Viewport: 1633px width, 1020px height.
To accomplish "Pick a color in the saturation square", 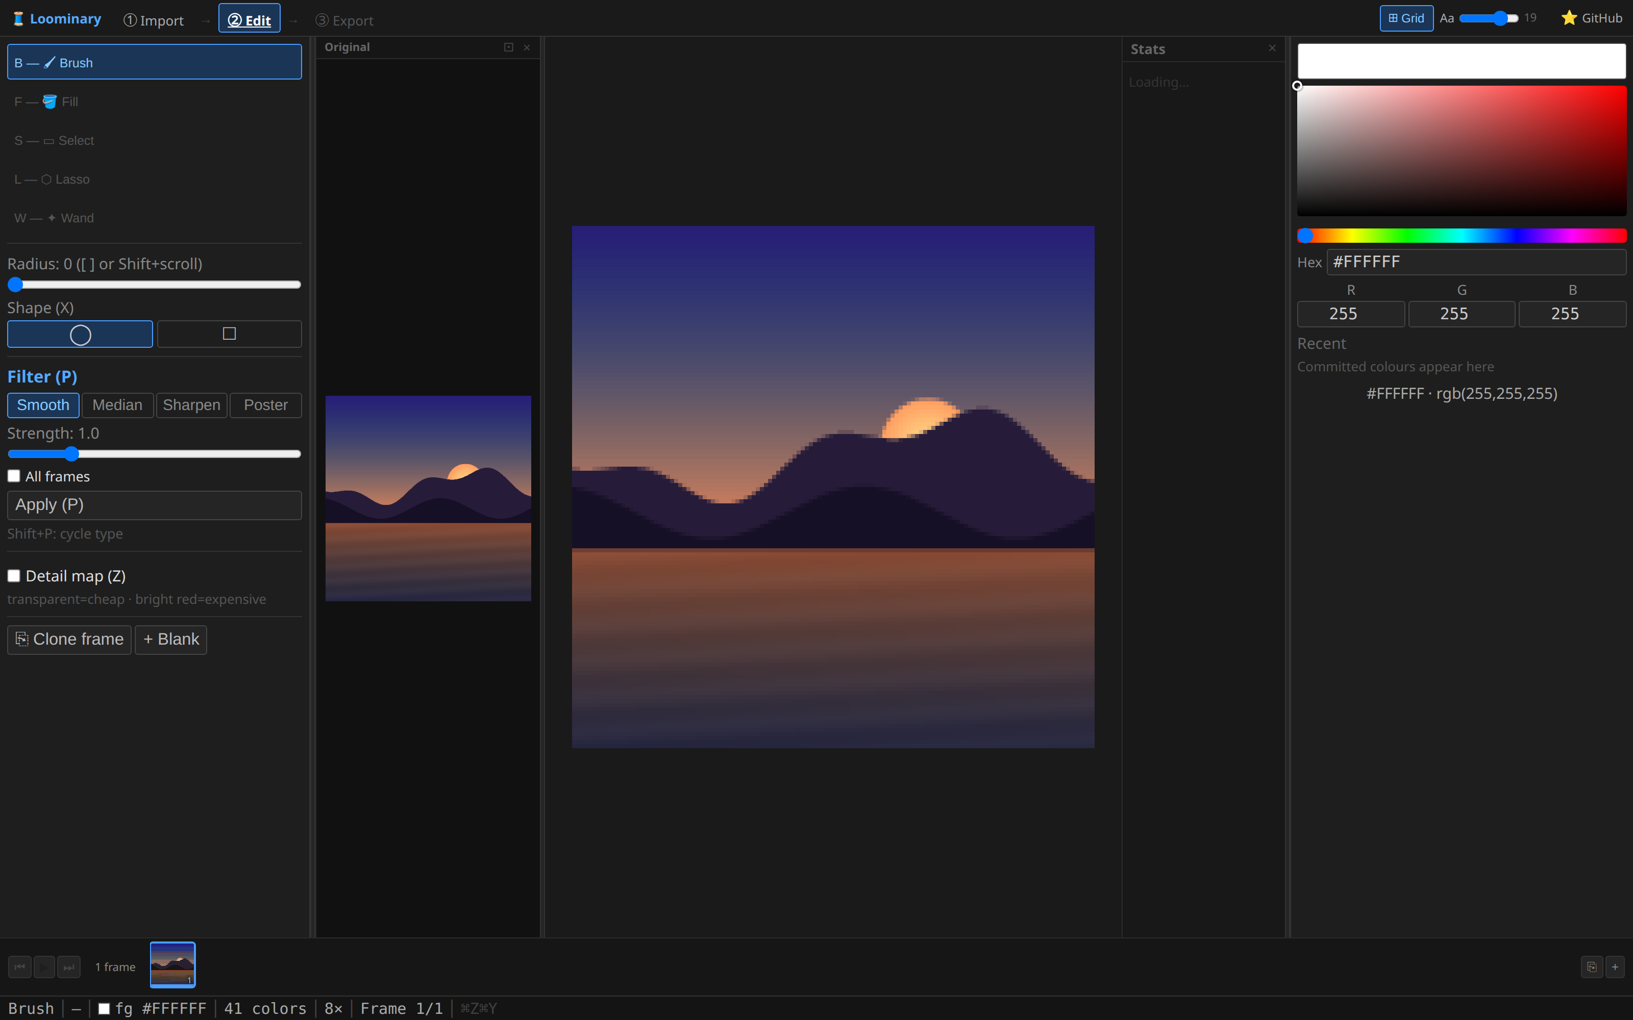I will pos(1462,150).
